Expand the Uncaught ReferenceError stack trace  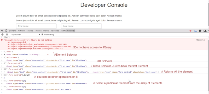[x=4, y=40]
